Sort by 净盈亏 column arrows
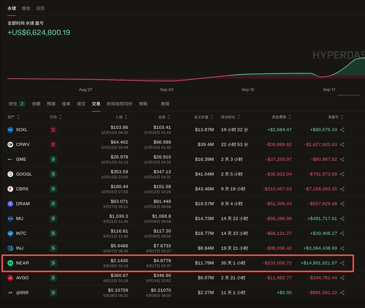This screenshot has width=365, height=308. click(342, 117)
